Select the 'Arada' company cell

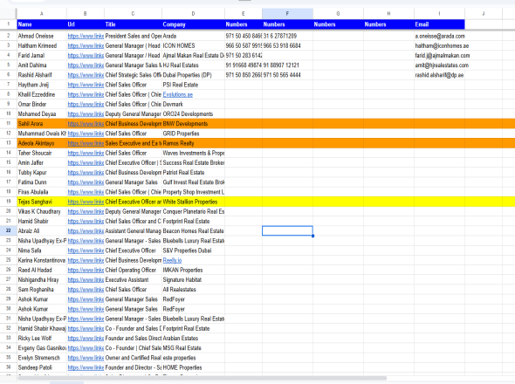coord(193,36)
